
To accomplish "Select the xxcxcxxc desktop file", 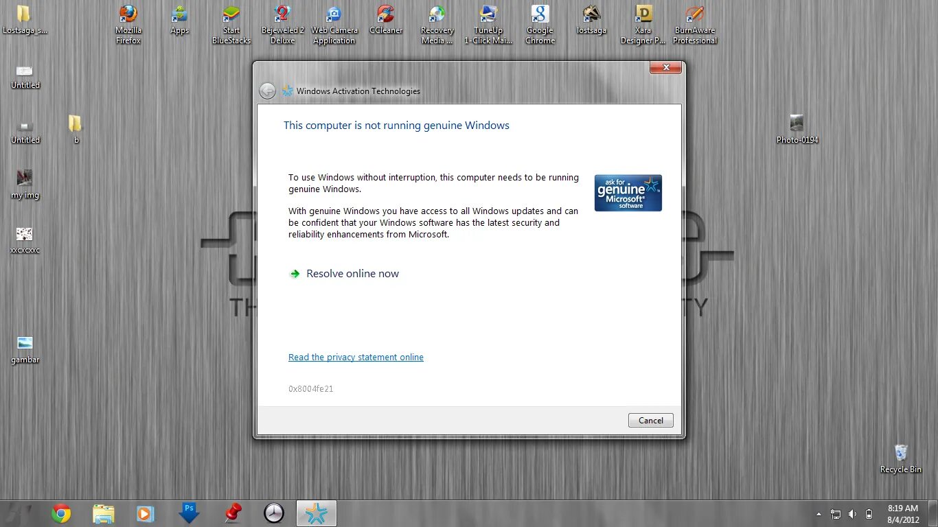I will [x=25, y=240].
